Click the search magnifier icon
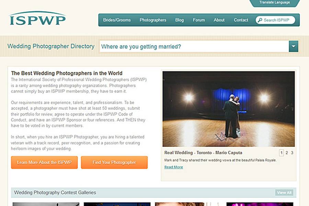The image size is (309, 206). 260,20
